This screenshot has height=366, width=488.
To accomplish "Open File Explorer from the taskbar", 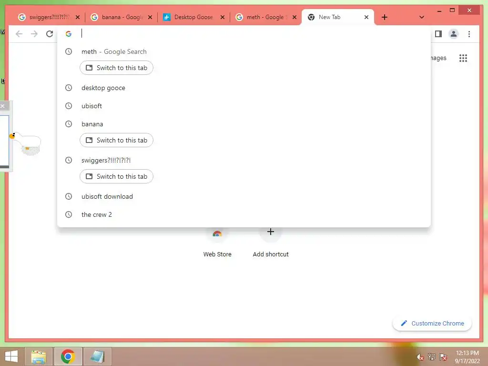I will point(39,356).
